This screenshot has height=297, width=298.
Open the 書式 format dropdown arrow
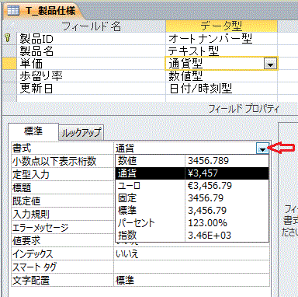(262, 148)
